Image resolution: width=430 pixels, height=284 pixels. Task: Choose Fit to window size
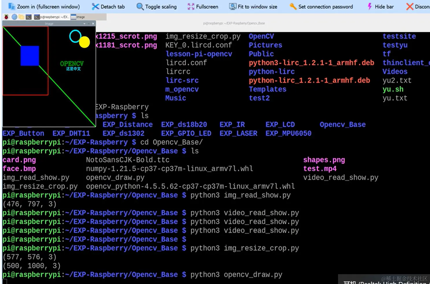[x=253, y=6]
